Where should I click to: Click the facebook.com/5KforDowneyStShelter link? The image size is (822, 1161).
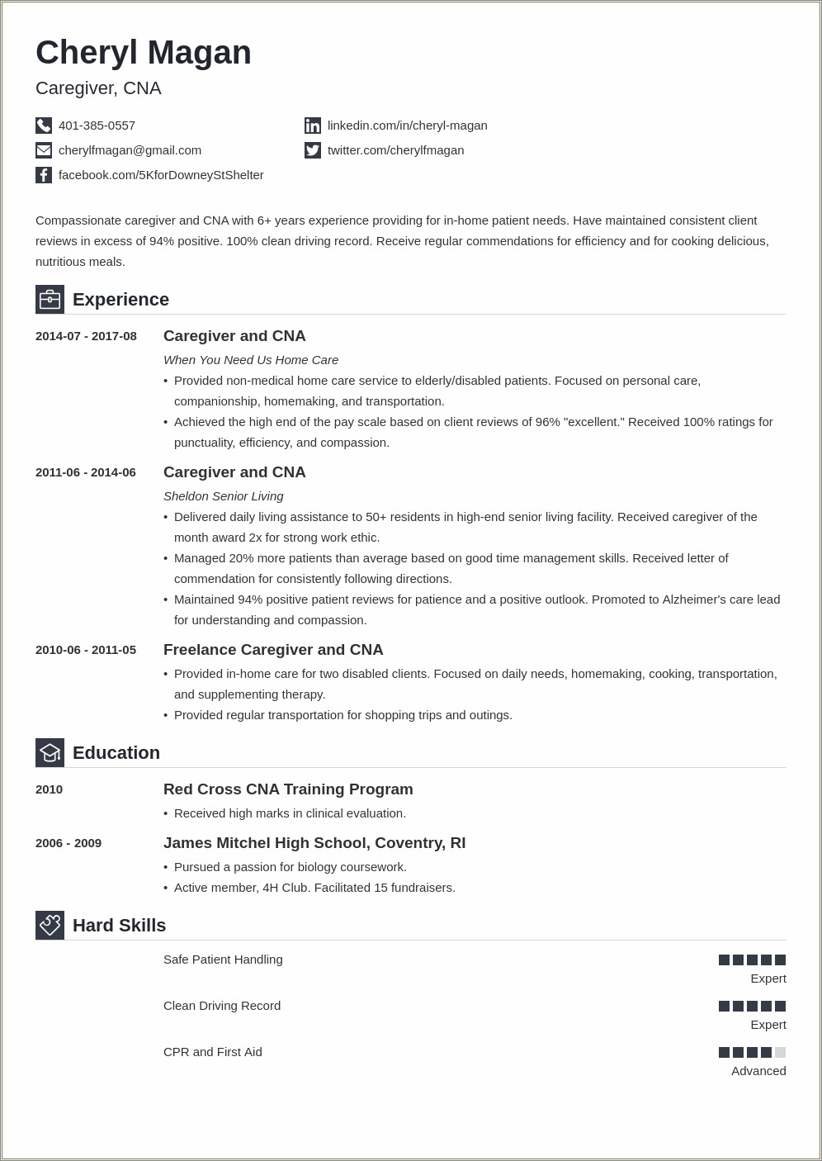click(x=161, y=175)
